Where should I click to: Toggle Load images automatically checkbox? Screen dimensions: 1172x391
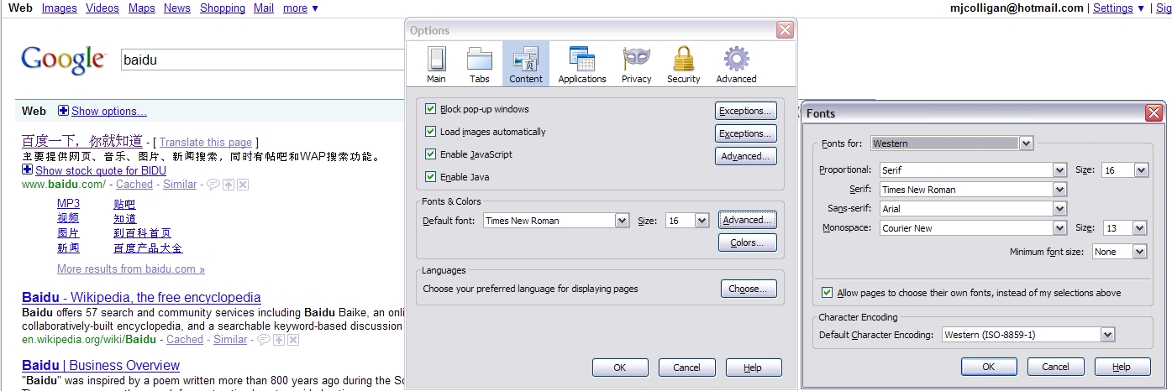click(431, 132)
